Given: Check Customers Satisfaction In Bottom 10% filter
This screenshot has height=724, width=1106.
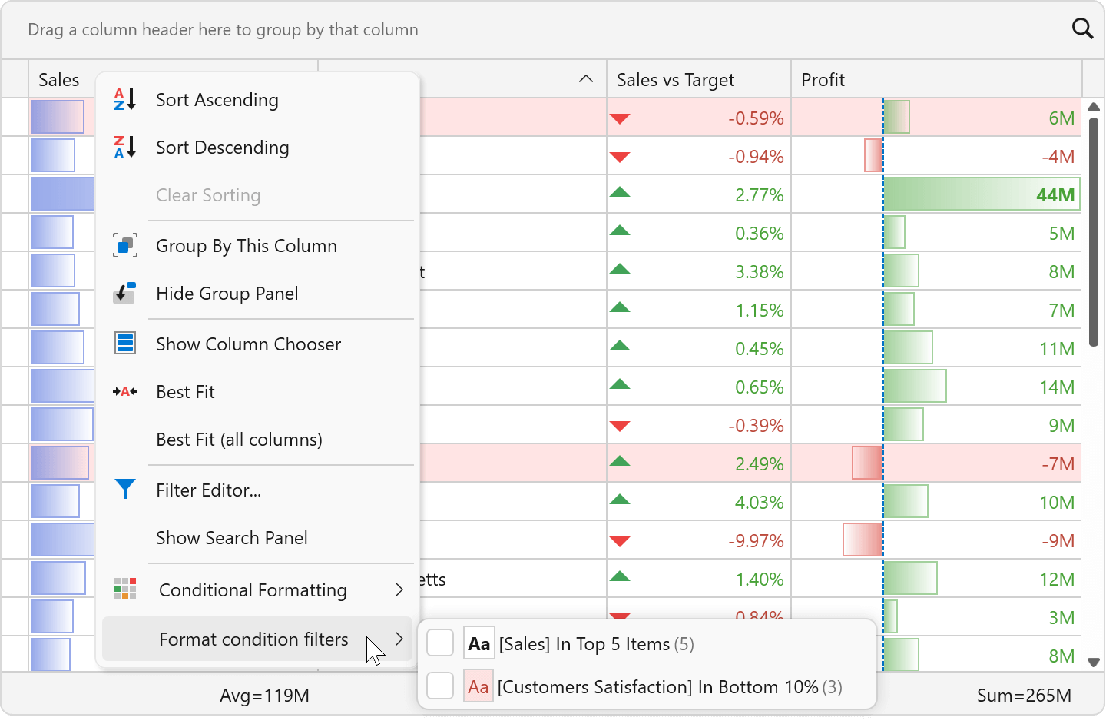Looking at the screenshot, I should [440, 686].
